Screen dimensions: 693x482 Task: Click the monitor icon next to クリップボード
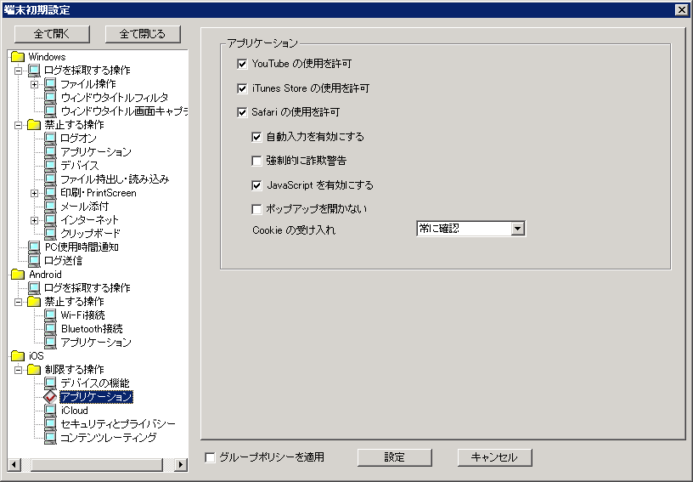(50, 234)
